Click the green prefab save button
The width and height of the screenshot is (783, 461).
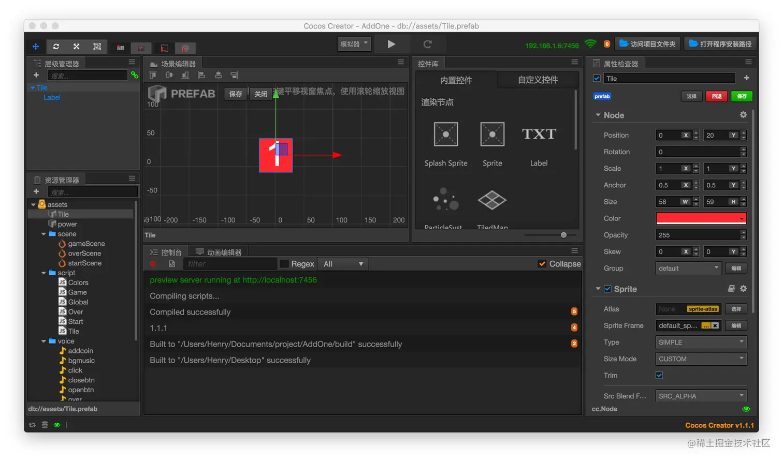pyautogui.click(x=742, y=96)
